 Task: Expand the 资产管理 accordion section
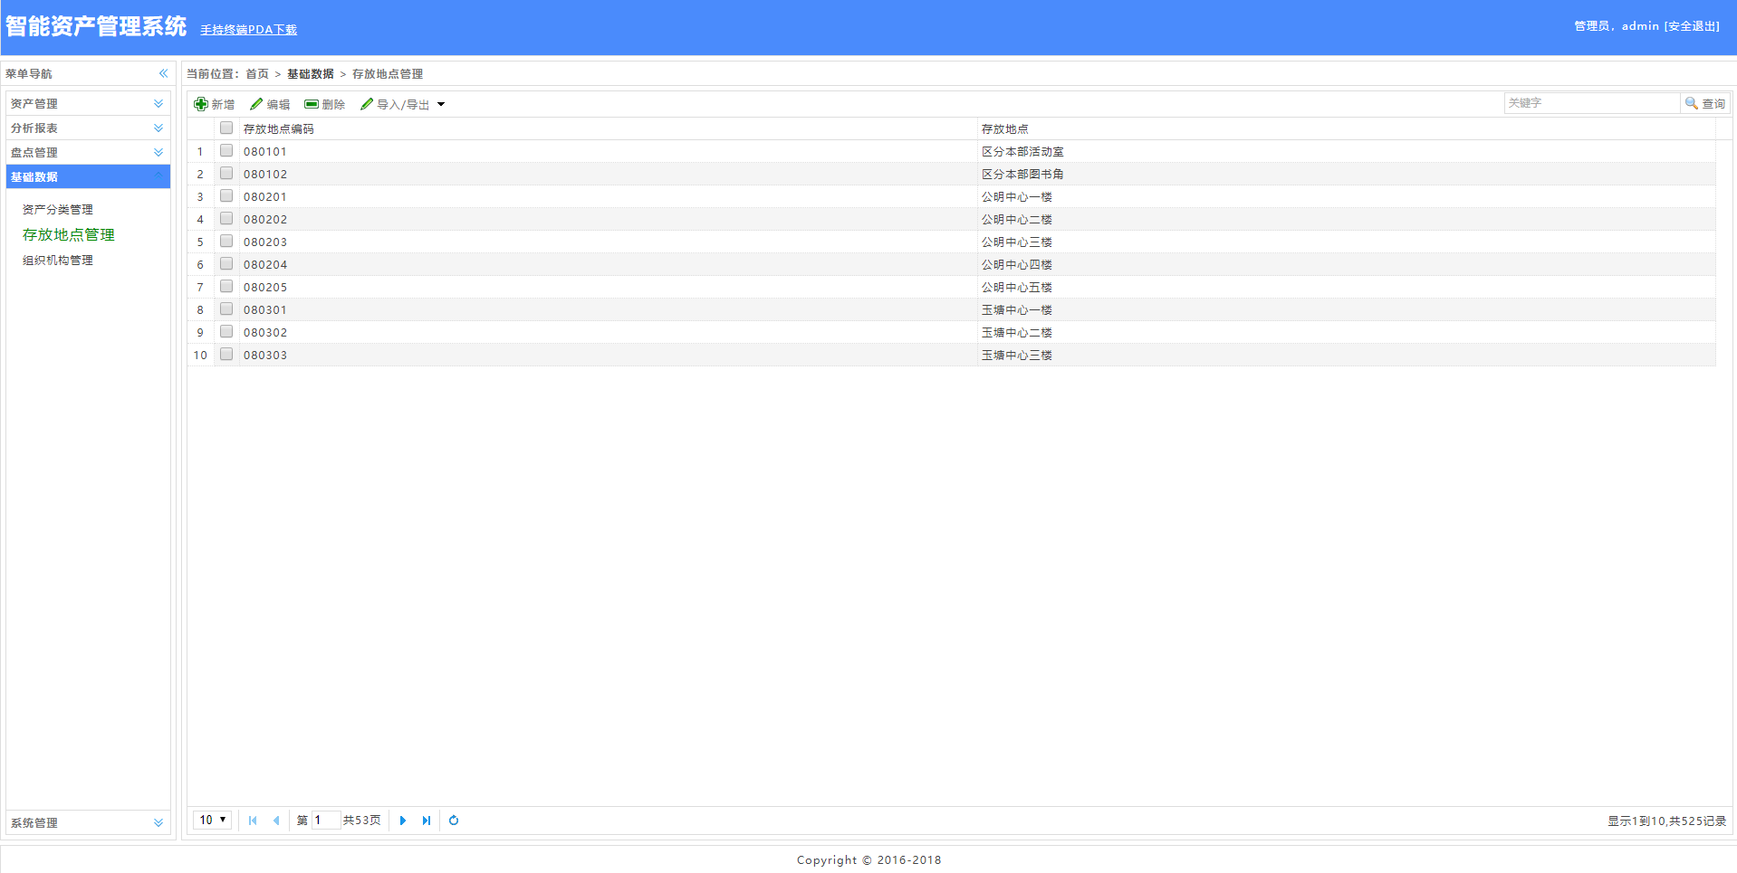coord(88,103)
